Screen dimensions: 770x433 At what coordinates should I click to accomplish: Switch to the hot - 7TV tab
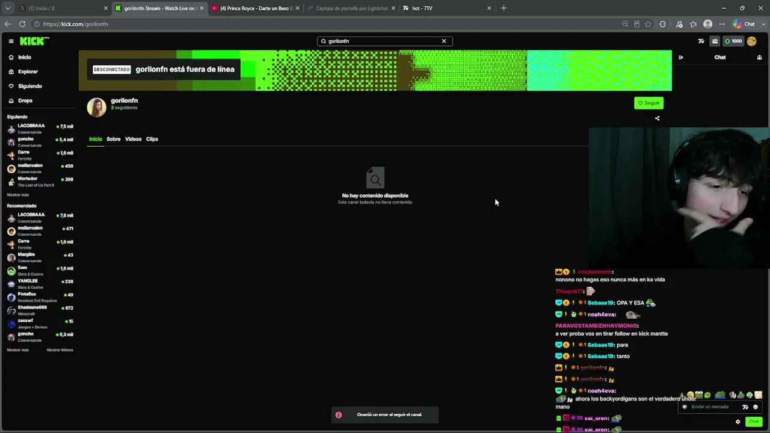pyautogui.click(x=446, y=8)
